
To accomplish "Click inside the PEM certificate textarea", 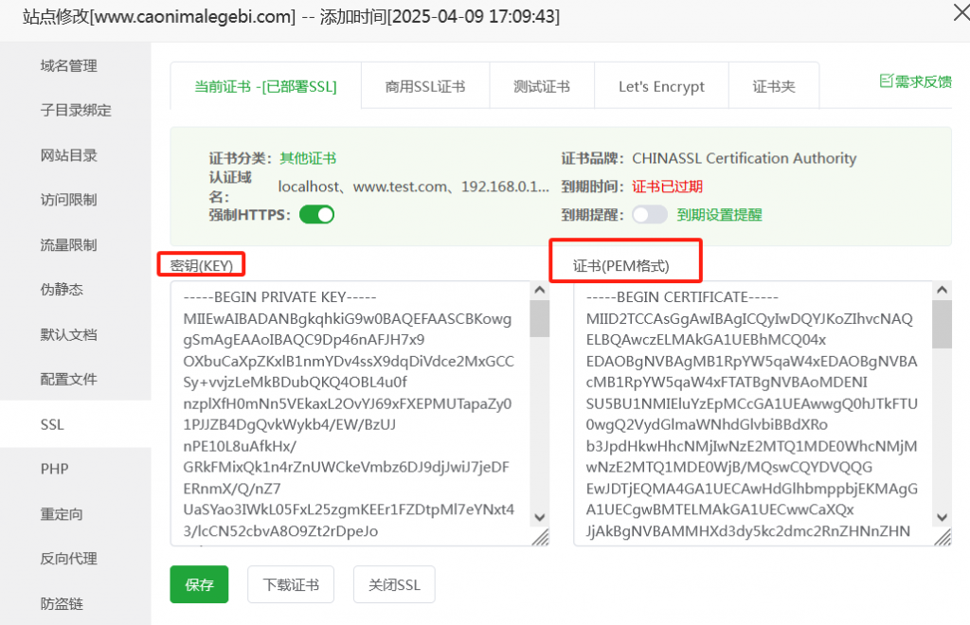I will click(753, 414).
